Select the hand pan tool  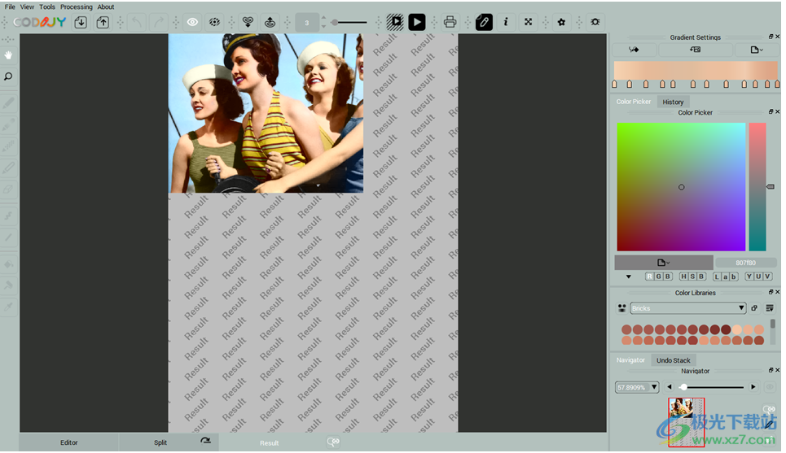(x=8, y=55)
